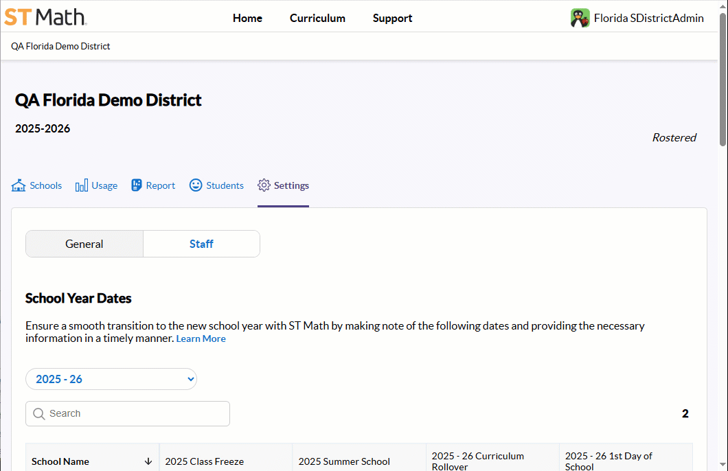Open the Curriculum menu
728x471 pixels.
[317, 19]
